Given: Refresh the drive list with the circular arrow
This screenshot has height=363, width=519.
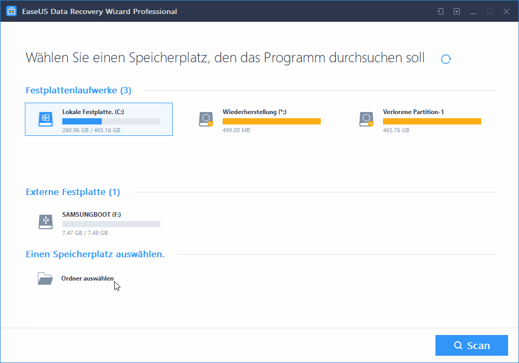Looking at the screenshot, I should tap(446, 59).
